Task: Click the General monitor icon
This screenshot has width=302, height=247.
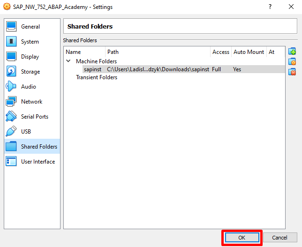Action: coord(11,26)
